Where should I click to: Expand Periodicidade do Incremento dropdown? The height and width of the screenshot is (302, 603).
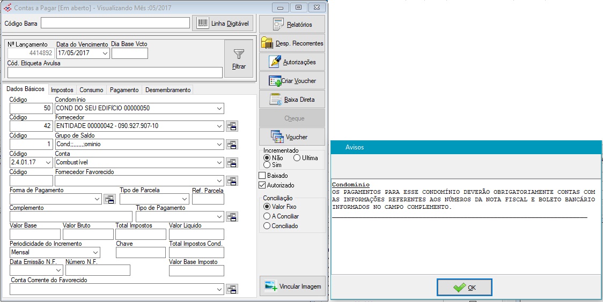[95, 252]
